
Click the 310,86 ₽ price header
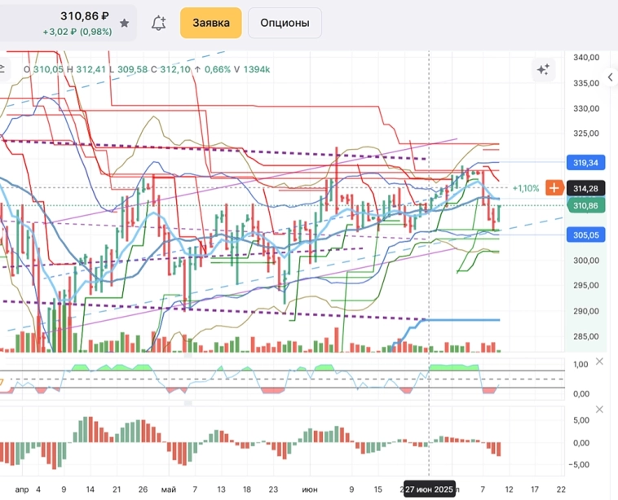tap(84, 16)
